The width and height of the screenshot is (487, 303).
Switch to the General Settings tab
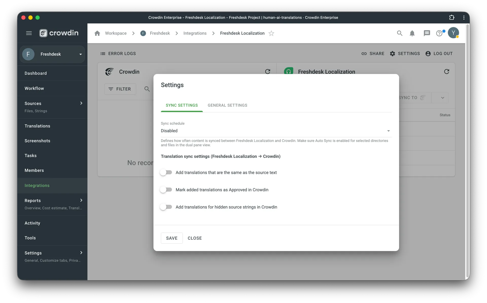tap(227, 105)
